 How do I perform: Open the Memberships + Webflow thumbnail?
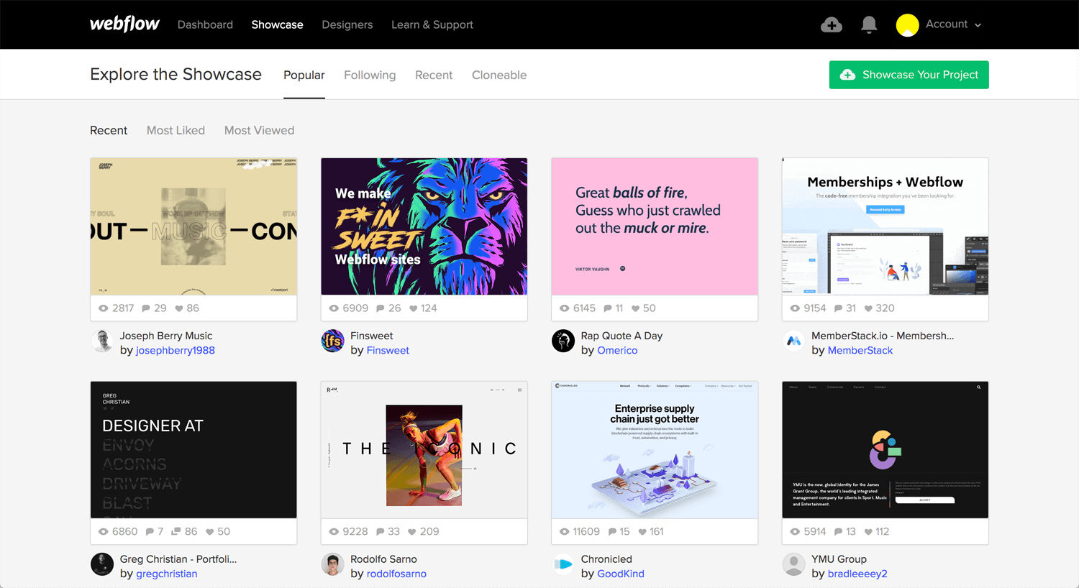[885, 226]
